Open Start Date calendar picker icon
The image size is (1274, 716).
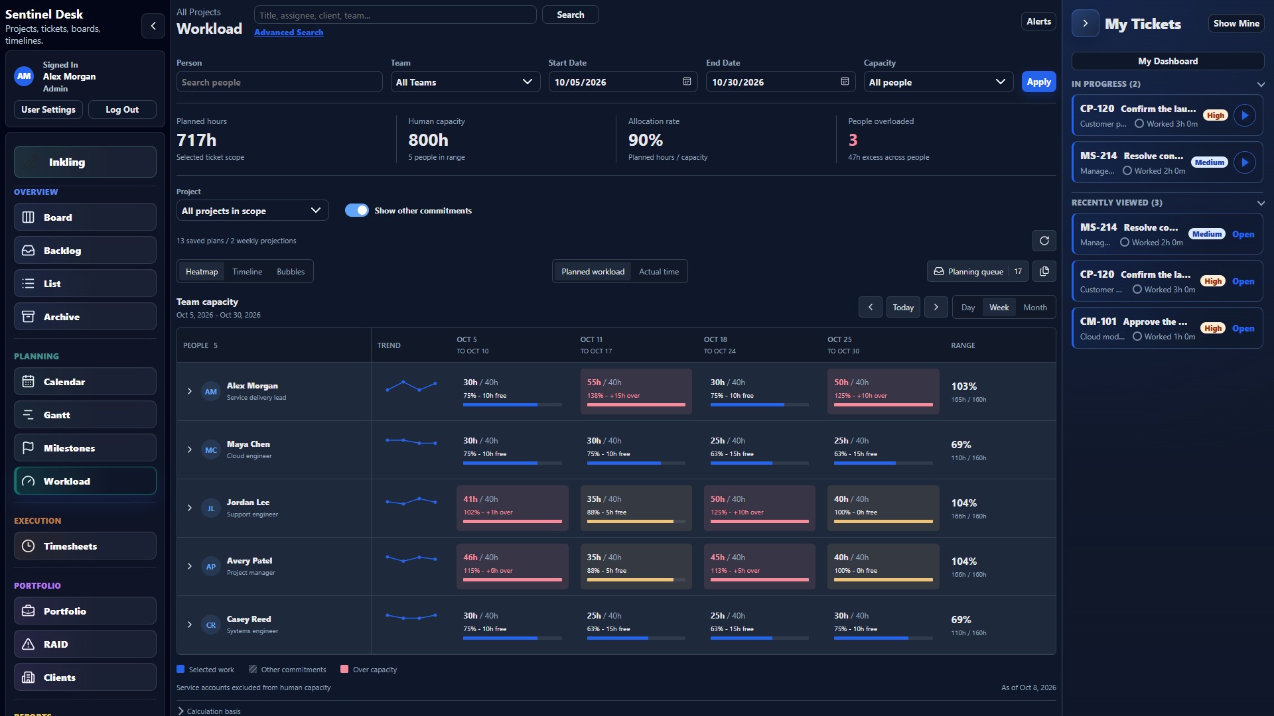coord(687,82)
